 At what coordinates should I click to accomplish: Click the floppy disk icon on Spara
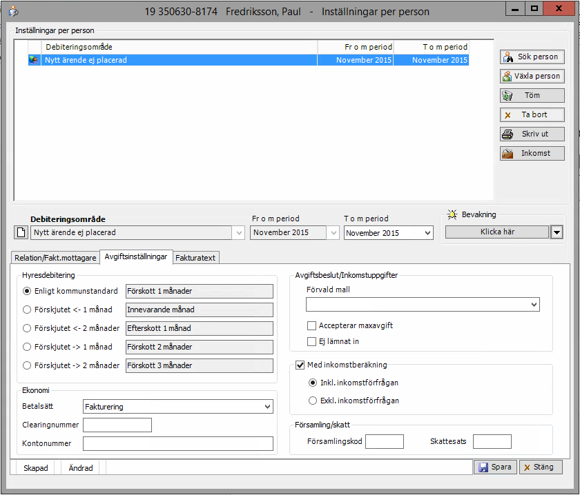(x=483, y=467)
